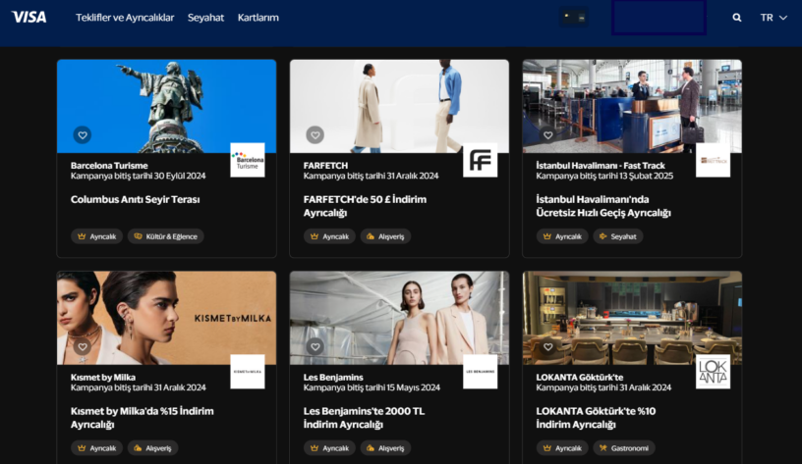Image resolution: width=802 pixels, height=464 pixels.
Task: Expand the TR language dropdown
Action: (x=773, y=18)
